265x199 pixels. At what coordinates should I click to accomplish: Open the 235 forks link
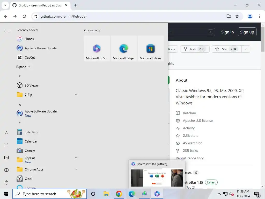click(x=190, y=151)
